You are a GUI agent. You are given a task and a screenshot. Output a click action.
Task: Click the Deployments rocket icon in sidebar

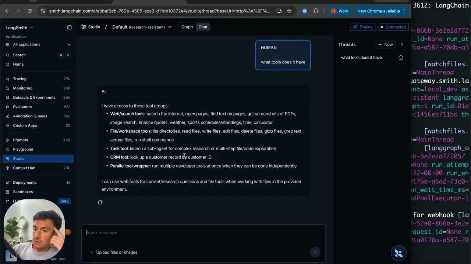(8, 183)
